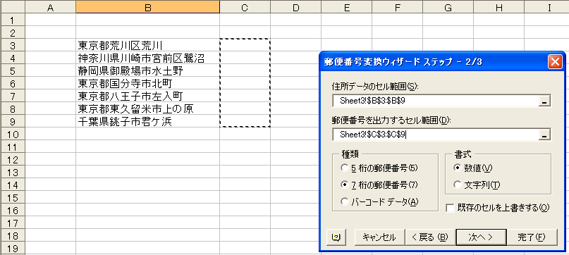Click the select-all corner of spreadsheet
The width and height of the screenshot is (569, 255).
coord(13,7)
